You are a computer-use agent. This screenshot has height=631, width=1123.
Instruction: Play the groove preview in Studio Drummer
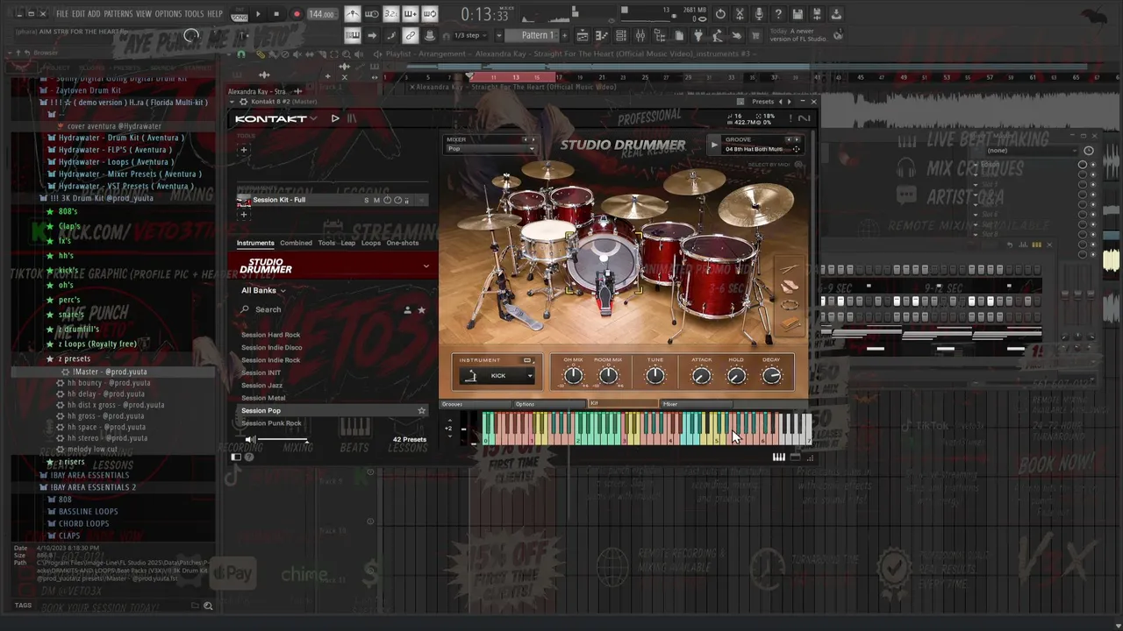pyautogui.click(x=713, y=145)
